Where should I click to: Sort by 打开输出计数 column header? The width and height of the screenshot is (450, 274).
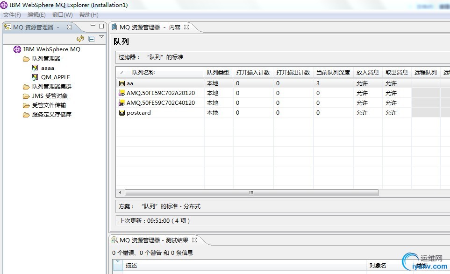tap(293, 72)
